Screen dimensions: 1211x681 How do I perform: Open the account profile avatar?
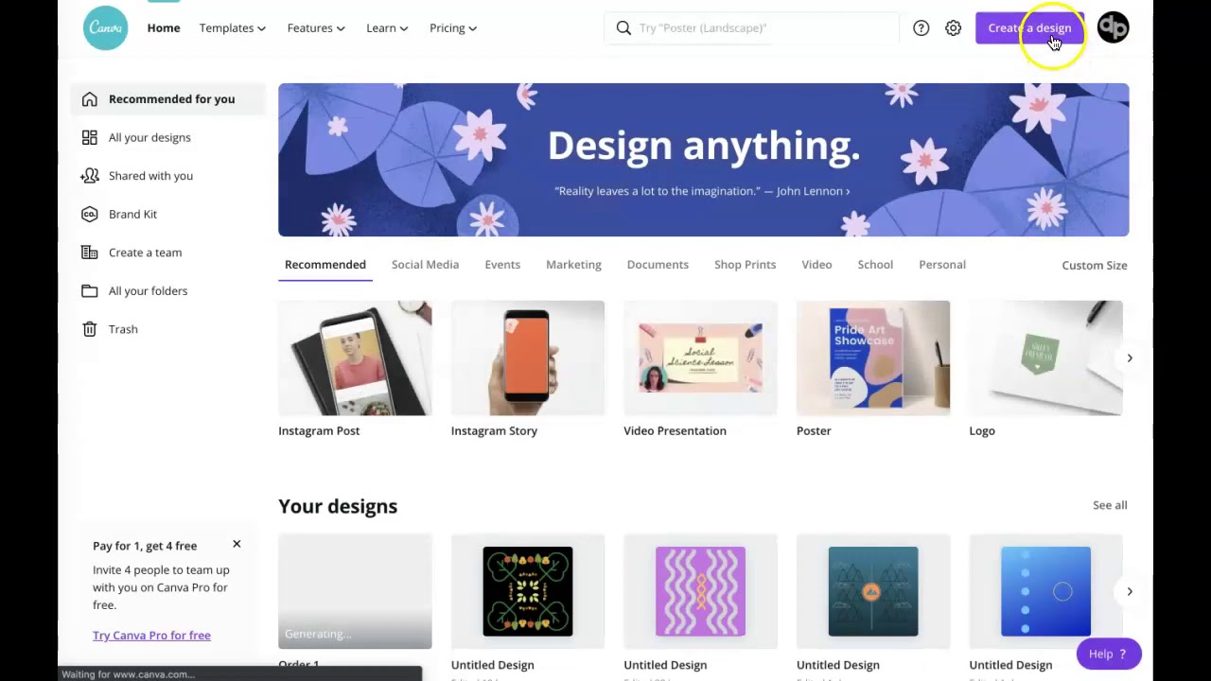point(1113,27)
